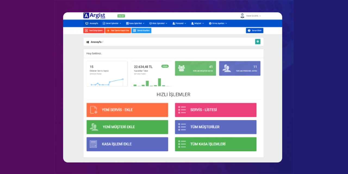Click the user avatar in the top right

click(242, 15)
